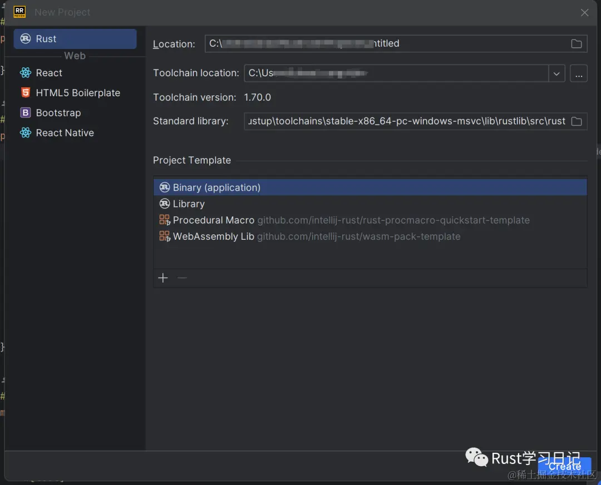Image resolution: width=601 pixels, height=485 pixels.
Task: Click Binary (application) Rust icon
Action: pos(164,187)
